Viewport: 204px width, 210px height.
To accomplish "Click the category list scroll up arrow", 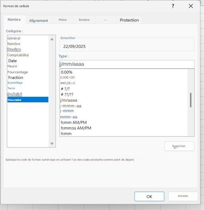I will [52, 39].
